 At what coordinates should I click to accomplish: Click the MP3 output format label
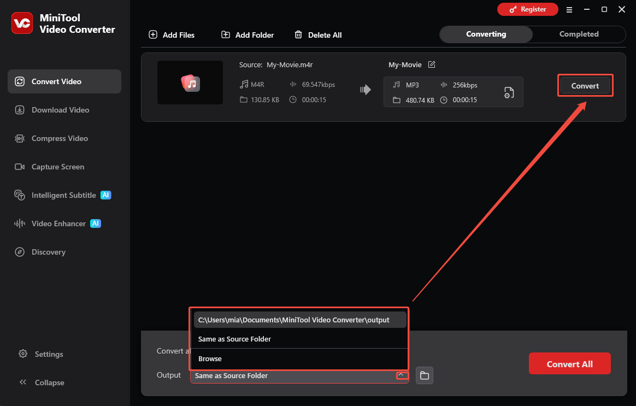point(412,85)
